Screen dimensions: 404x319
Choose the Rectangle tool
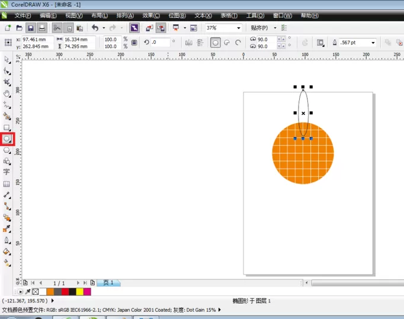pyautogui.click(x=7, y=128)
